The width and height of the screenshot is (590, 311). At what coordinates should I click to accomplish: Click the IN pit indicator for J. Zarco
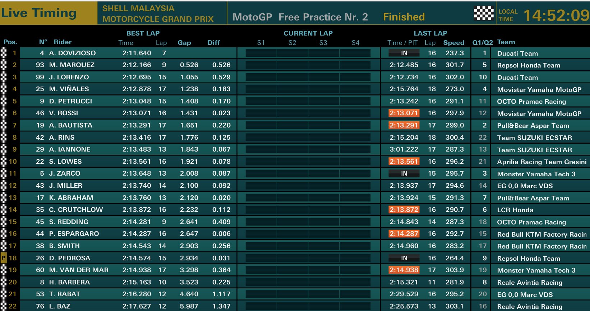404,173
